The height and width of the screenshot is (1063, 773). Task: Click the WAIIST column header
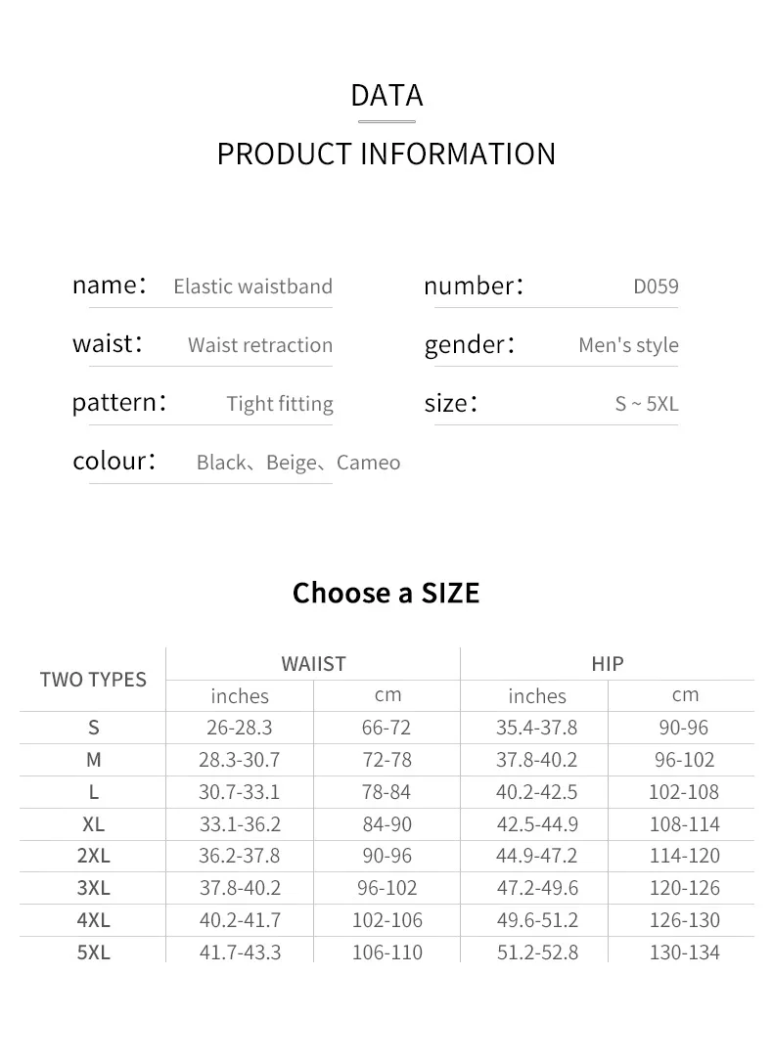coord(313,664)
